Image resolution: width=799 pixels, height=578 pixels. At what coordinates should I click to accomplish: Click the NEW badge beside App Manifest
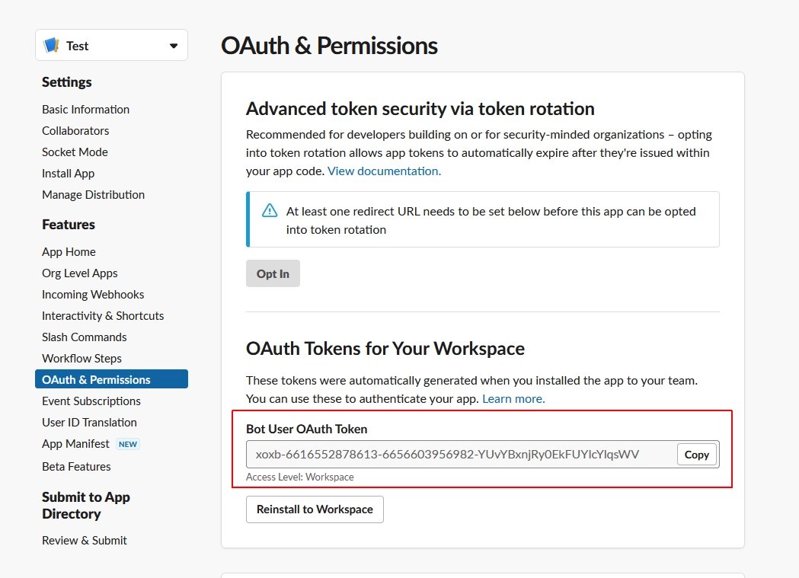click(128, 444)
